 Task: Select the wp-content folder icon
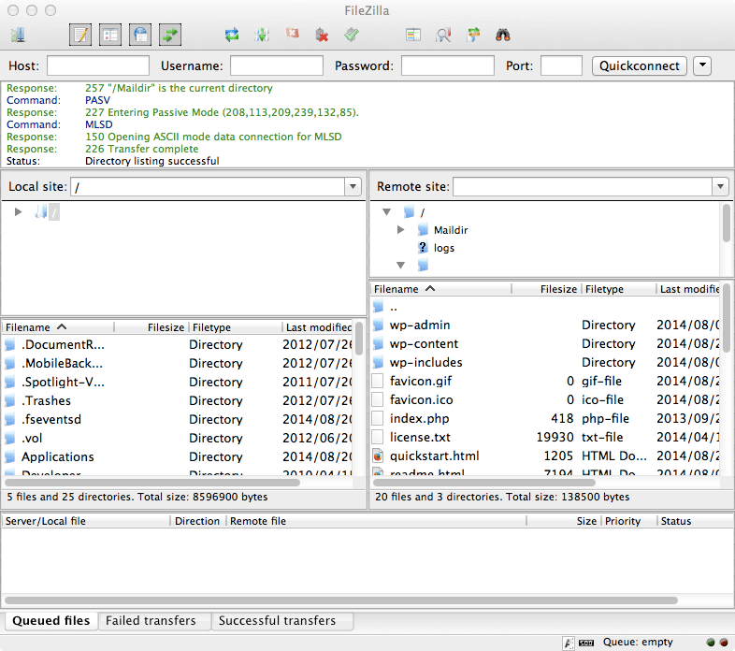pos(379,343)
